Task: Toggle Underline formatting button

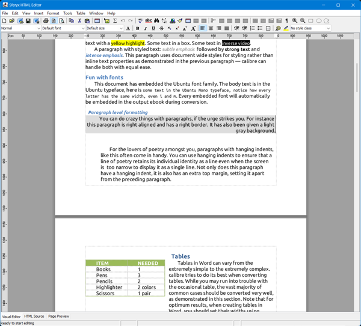Action: point(153,28)
